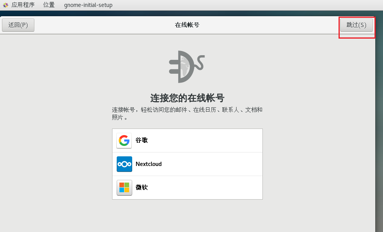Click the Google account logo icon
The height and width of the screenshot is (232, 383).
point(124,141)
